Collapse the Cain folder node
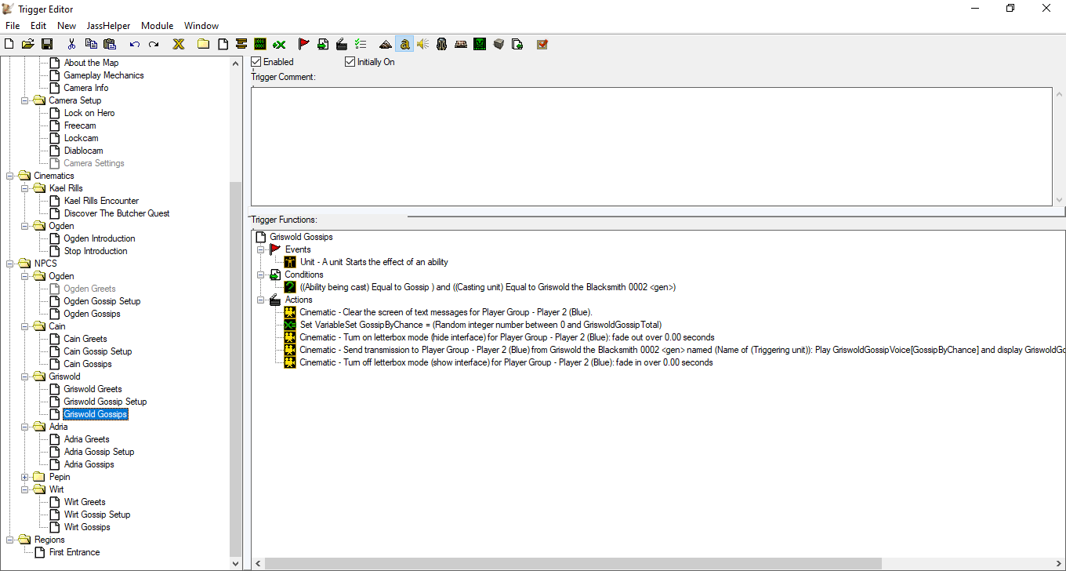This screenshot has height=571, width=1066. click(x=25, y=326)
